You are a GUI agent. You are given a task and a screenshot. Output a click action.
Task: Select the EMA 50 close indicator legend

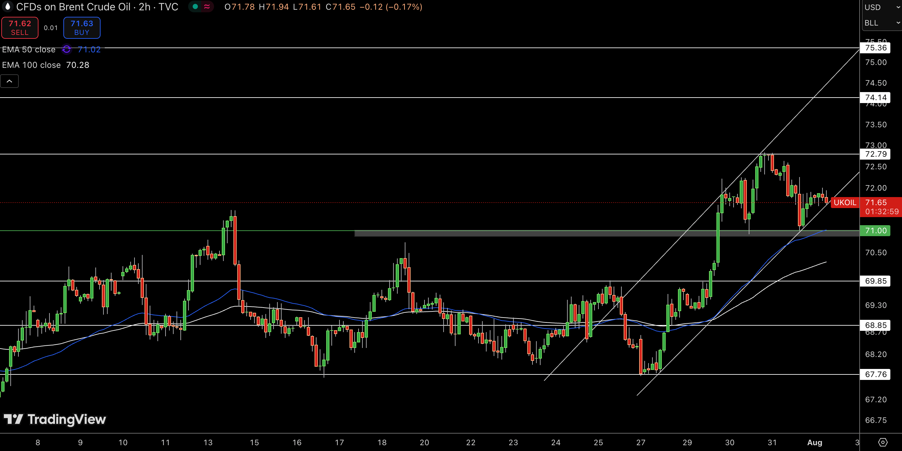point(29,50)
